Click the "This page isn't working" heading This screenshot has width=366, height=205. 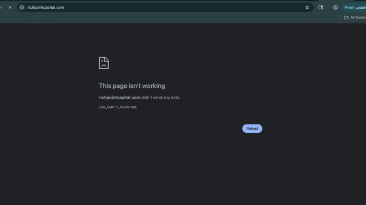[132, 86]
